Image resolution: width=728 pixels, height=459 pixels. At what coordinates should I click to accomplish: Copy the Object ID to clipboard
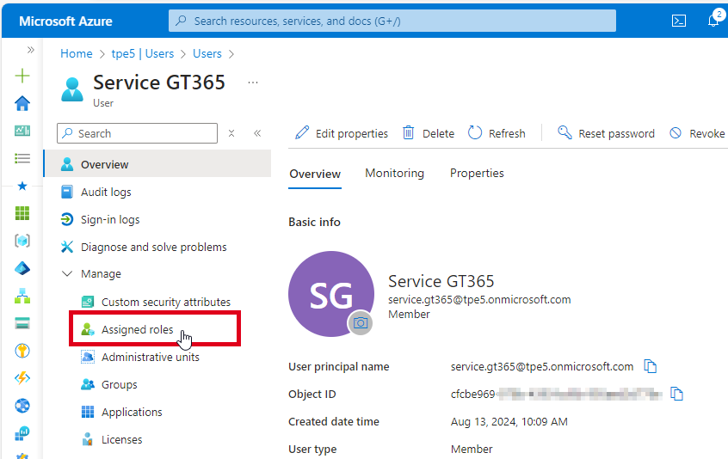(x=677, y=395)
